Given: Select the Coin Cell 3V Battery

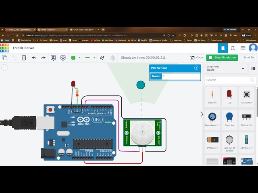Looking at the screenshot, I should pos(229,142).
